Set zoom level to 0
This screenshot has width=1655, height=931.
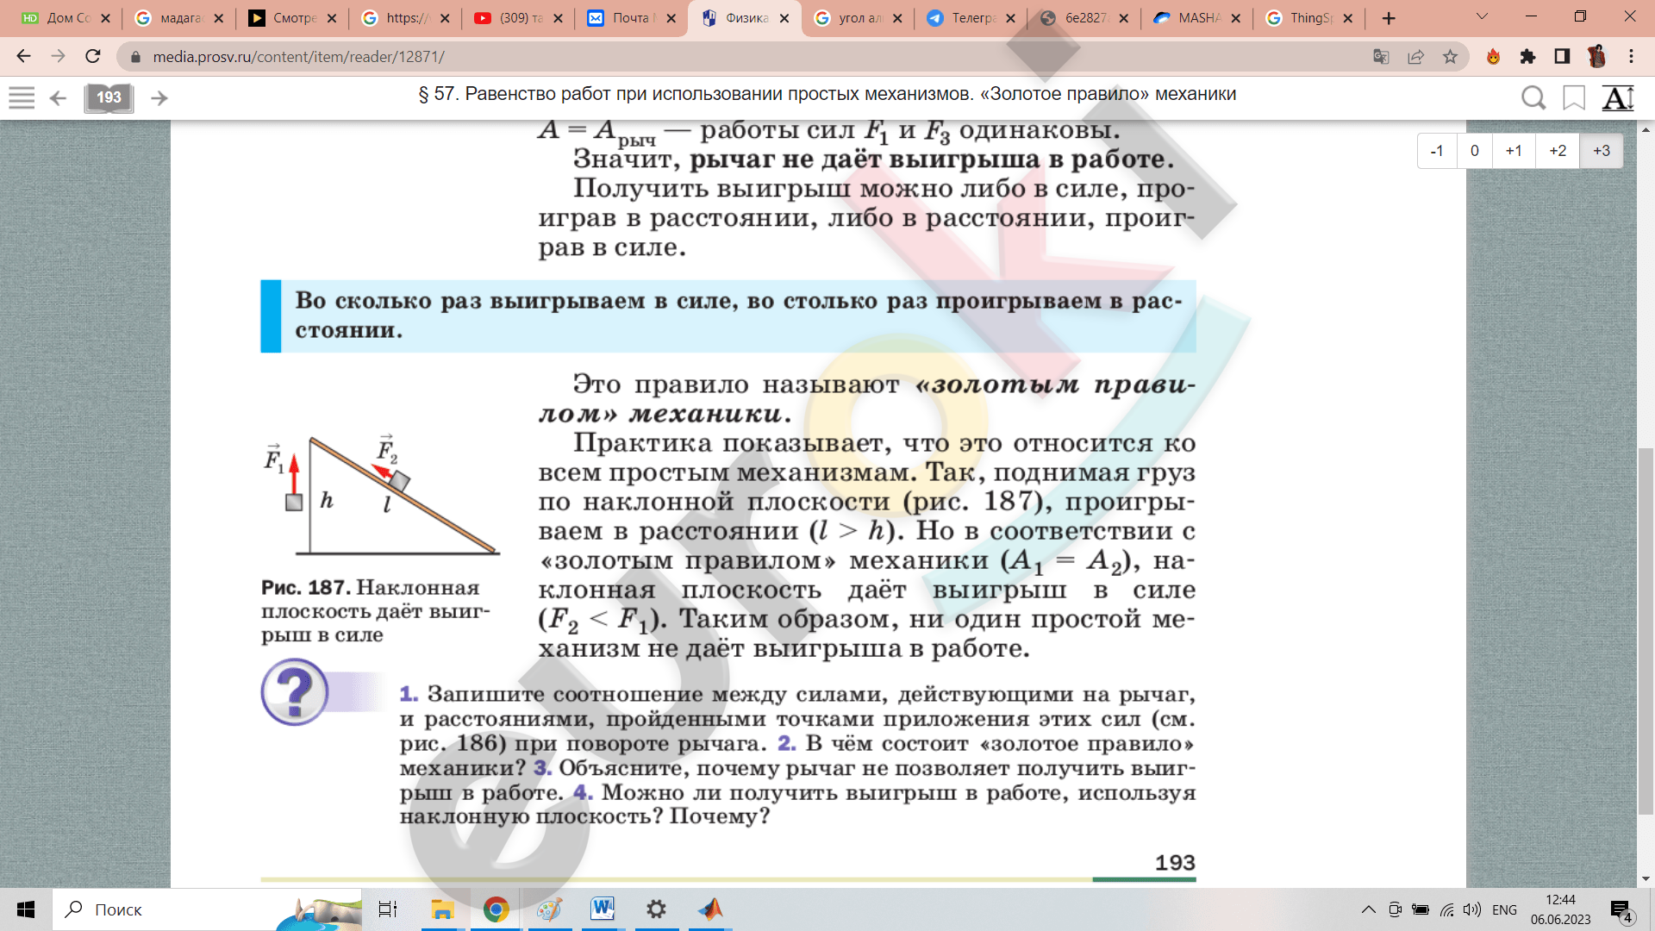pos(1475,151)
